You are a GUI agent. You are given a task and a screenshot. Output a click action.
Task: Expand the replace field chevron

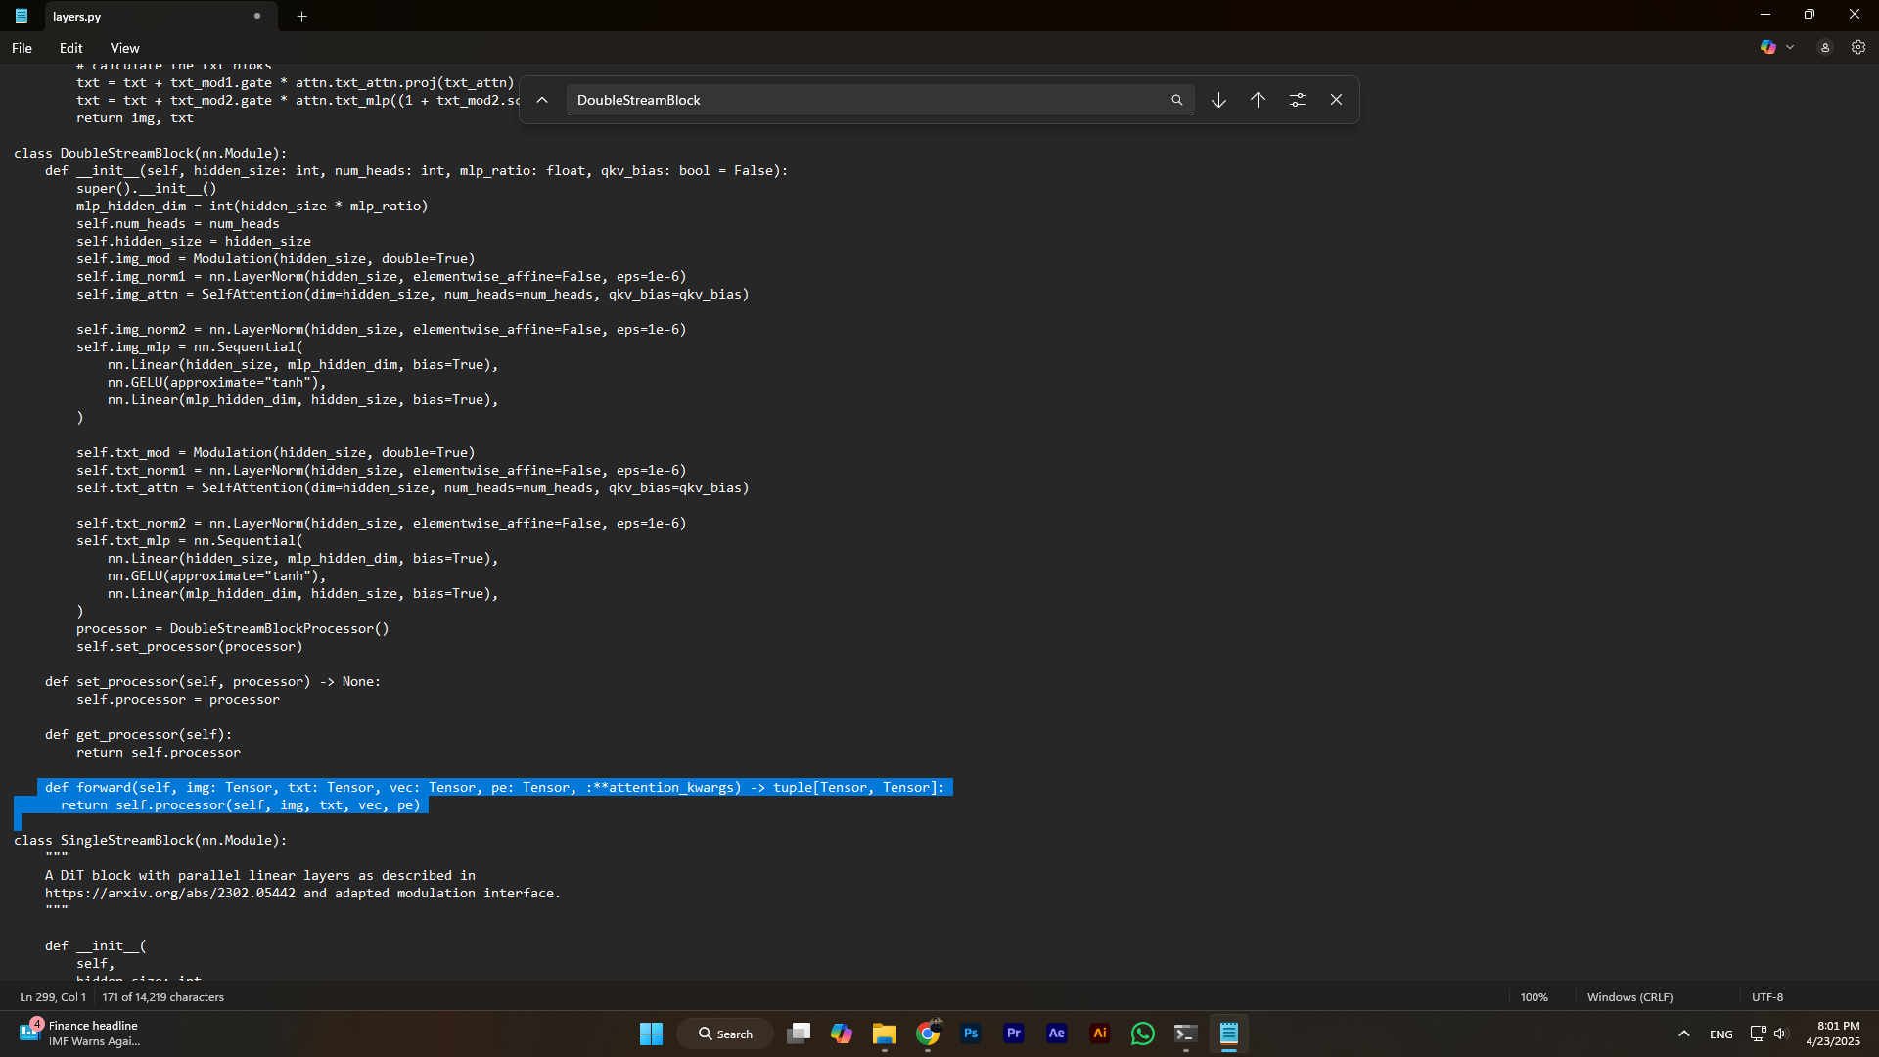[x=542, y=100]
